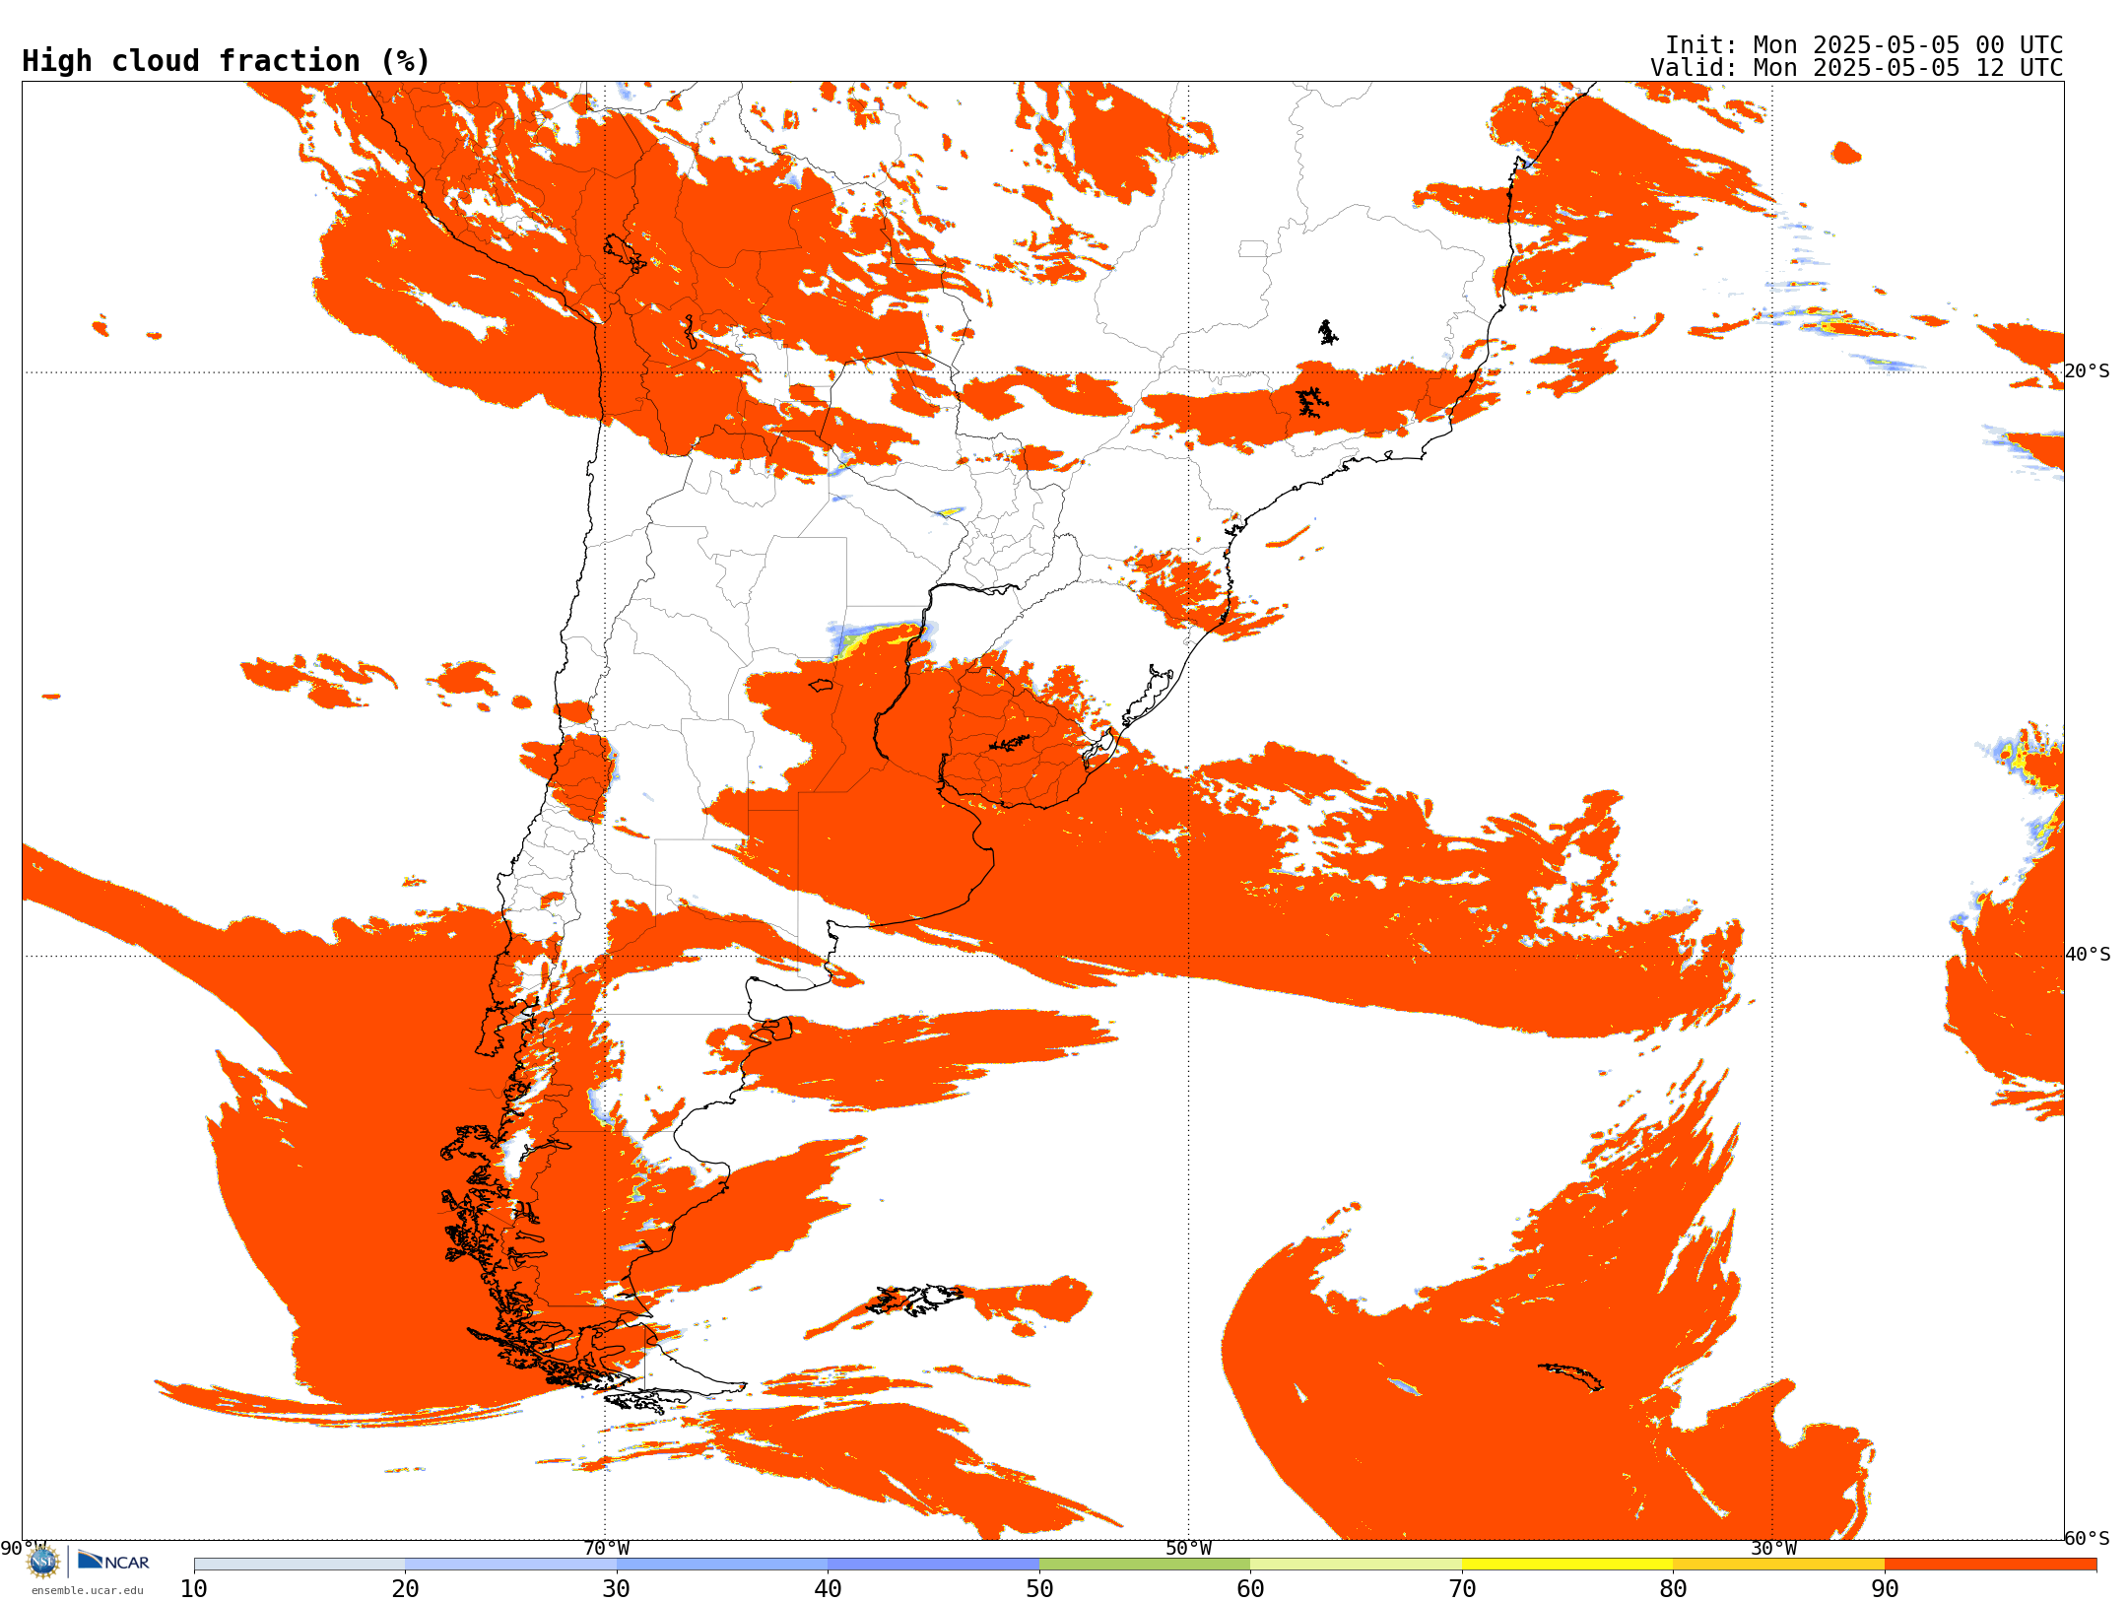Viewport: 2128px width, 1602px height.
Task: Click the 40°S latitude label
Action: [2088, 955]
